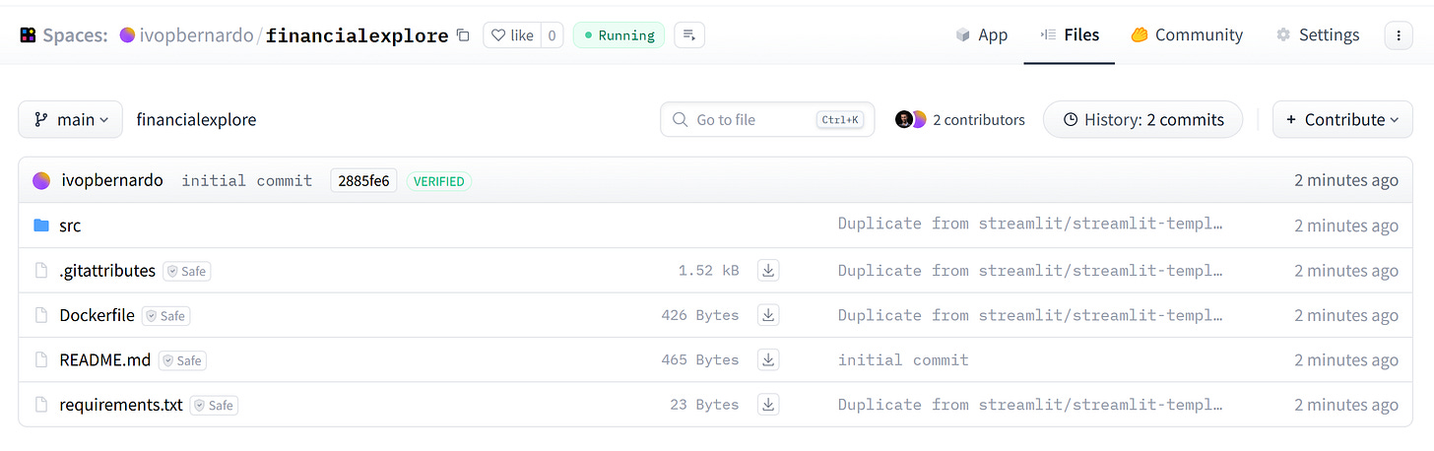Click ivopbernardo avatar in the commit row
Image resolution: width=1434 pixels, height=451 pixels.
click(x=41, y=180)
